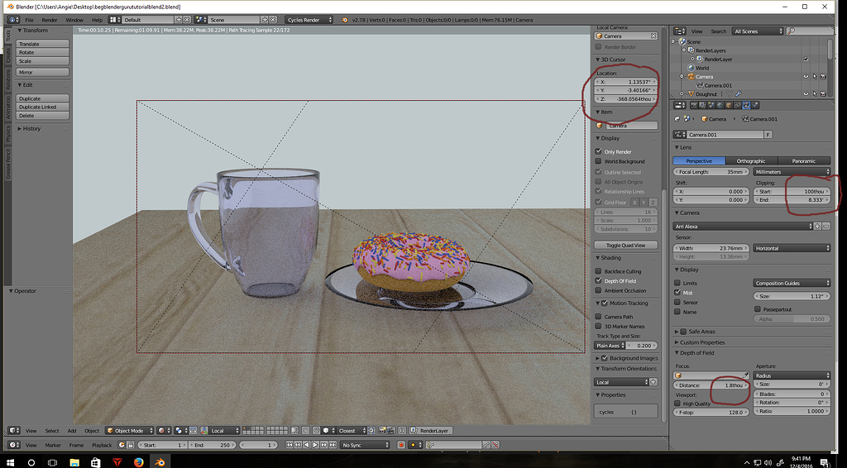
Task: Add a new scene with plus button
Action: pyautogui.click(x=265, y=20)
